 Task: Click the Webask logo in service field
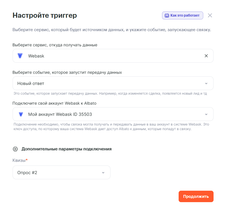(x=20, y=56)
